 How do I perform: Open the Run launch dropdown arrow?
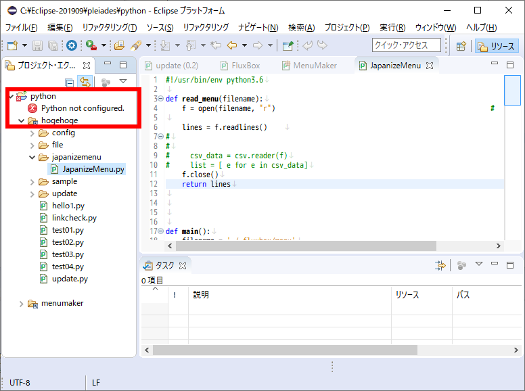point(104,45)
